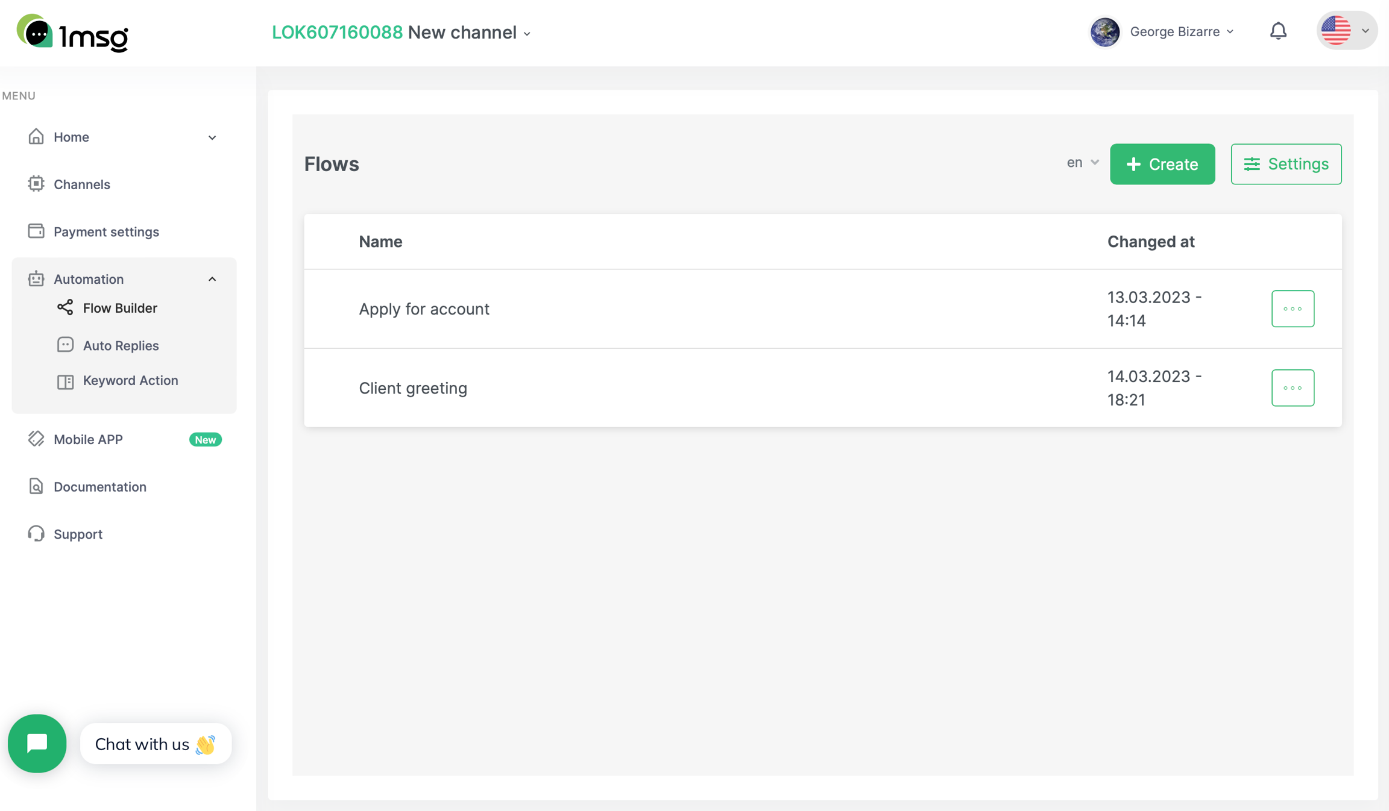Open options for Apply for account flow

[1293, 308]
